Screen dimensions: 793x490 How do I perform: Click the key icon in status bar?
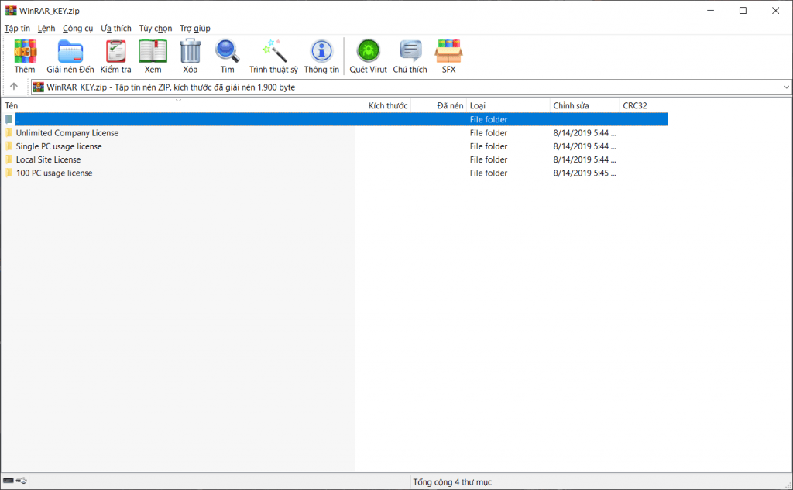click(x=21, y=481)
